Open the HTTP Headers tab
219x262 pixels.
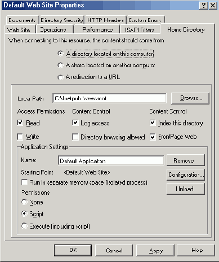coord(105,20)
